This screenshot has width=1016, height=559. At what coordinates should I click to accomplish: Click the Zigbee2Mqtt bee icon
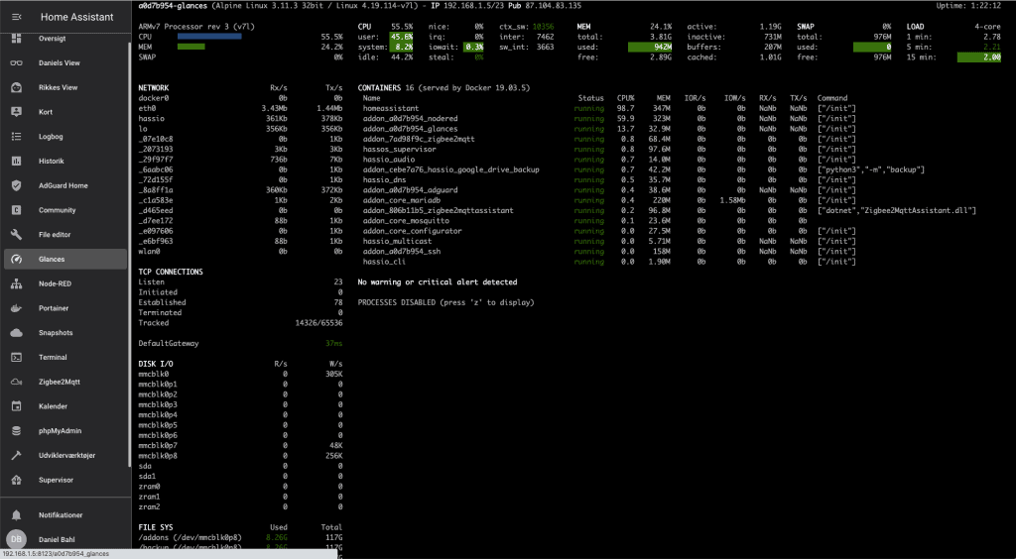click(16, 382)
